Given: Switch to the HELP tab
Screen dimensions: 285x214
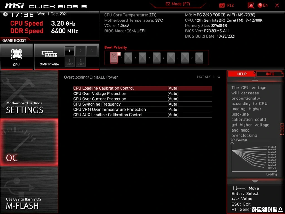Looking at the screenshot, I should (242, 74).
